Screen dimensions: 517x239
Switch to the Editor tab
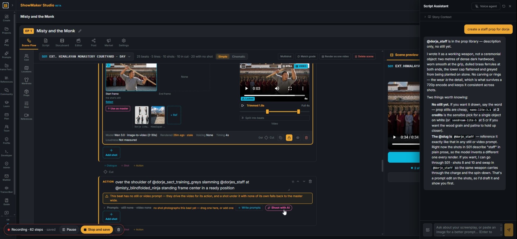(x=79, y=43)
